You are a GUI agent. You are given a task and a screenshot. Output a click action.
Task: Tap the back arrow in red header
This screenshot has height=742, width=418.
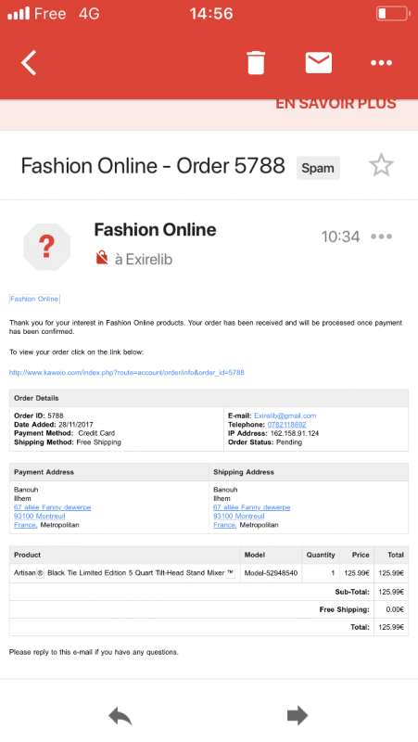29,63
